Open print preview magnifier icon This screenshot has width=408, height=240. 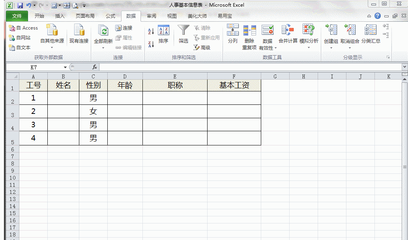click(x=75, y=5)
